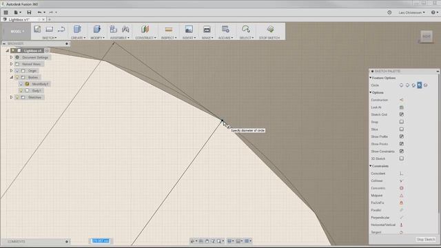Click the Undo arrow icon
Viewport: 441px width, 248px height.
pos(39,12)
